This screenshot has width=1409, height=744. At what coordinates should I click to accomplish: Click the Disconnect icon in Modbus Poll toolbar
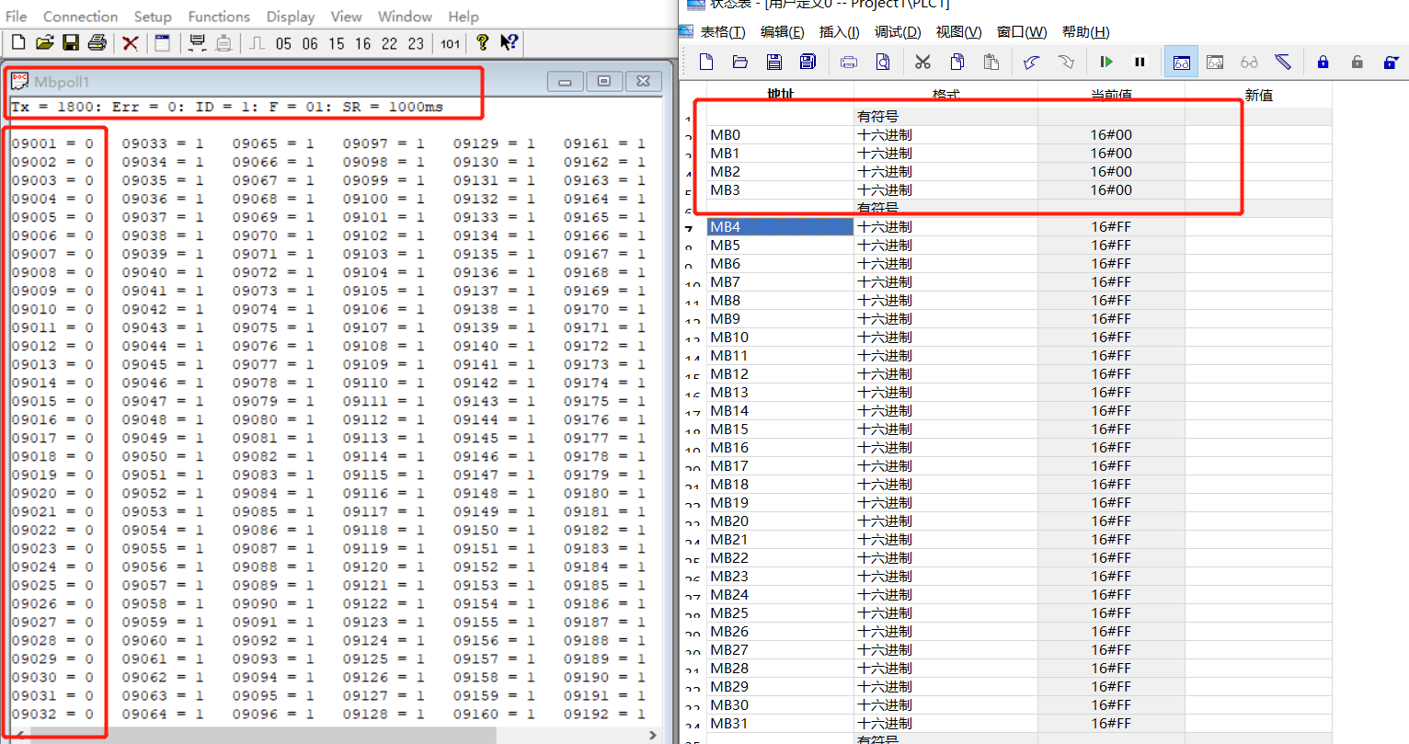click(223, 42)
